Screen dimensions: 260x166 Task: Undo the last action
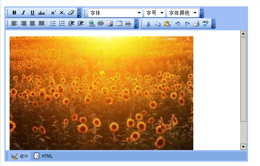[178, 24]
